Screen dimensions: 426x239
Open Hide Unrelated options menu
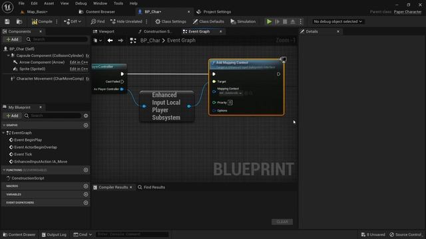pos(146,21)
